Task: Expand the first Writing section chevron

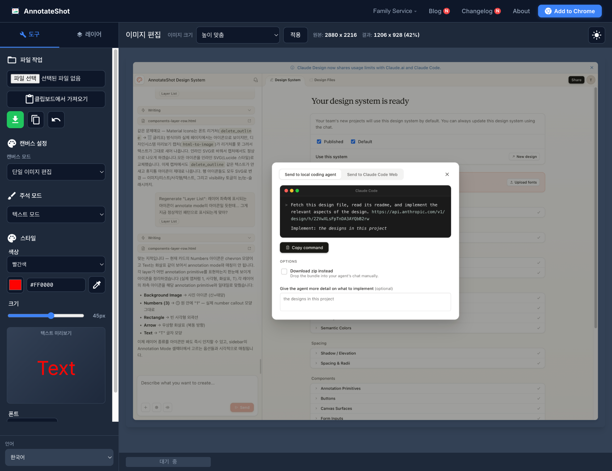Action: 249,110
